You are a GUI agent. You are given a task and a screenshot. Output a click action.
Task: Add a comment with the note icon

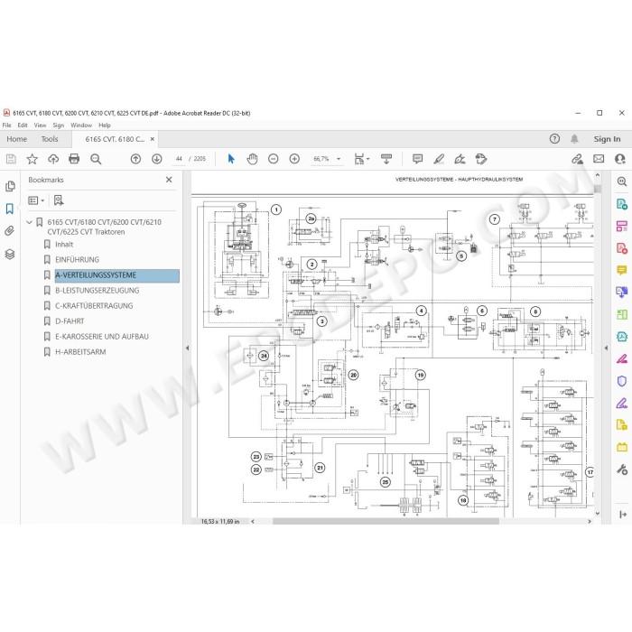(x=417, y=159)
